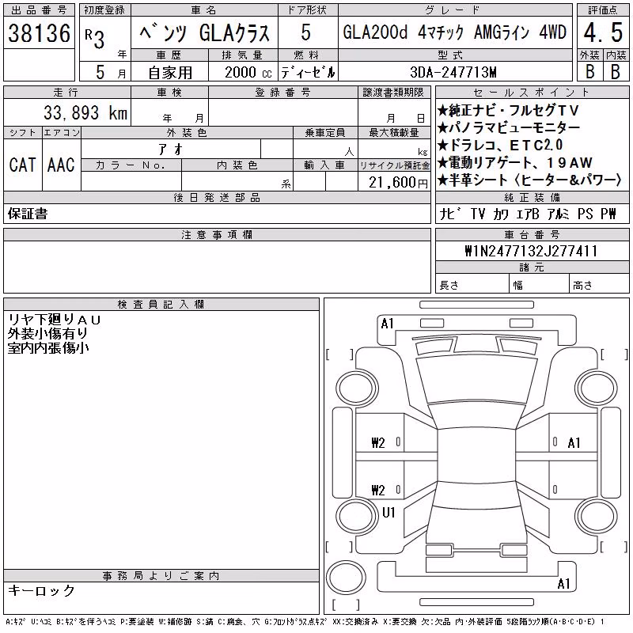This screenshot has height=633, width=633.
Task: Click the A1 mark on the right front door
Action: pyautogui.click(x=574, y=443)
